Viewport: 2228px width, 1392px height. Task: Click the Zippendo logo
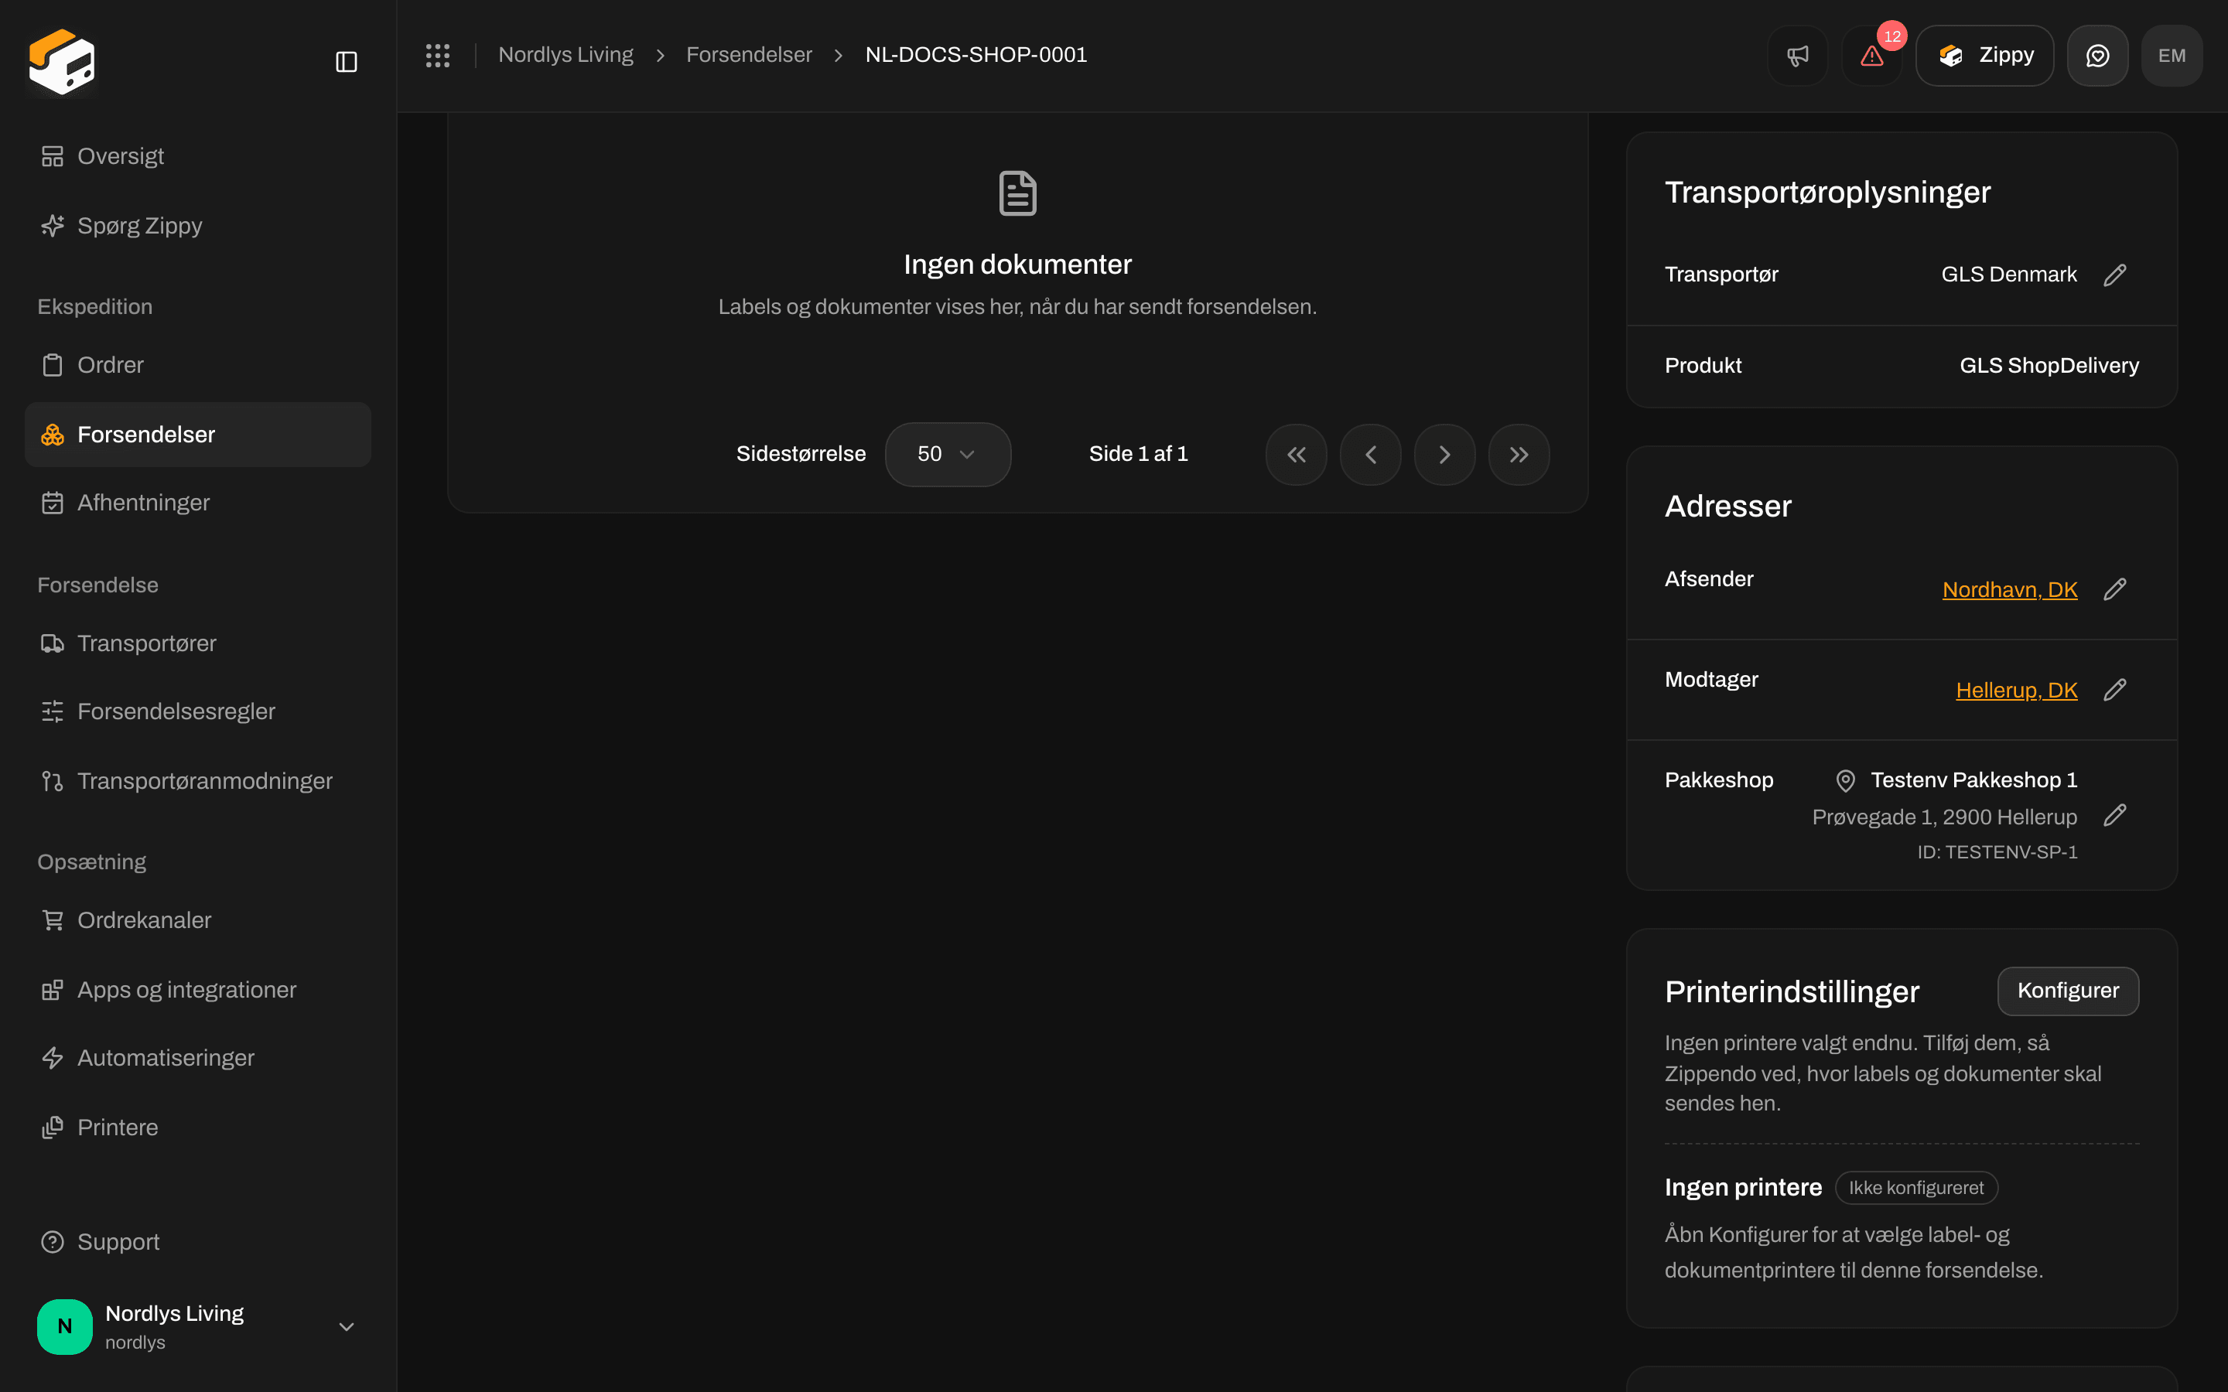point(62,62)
